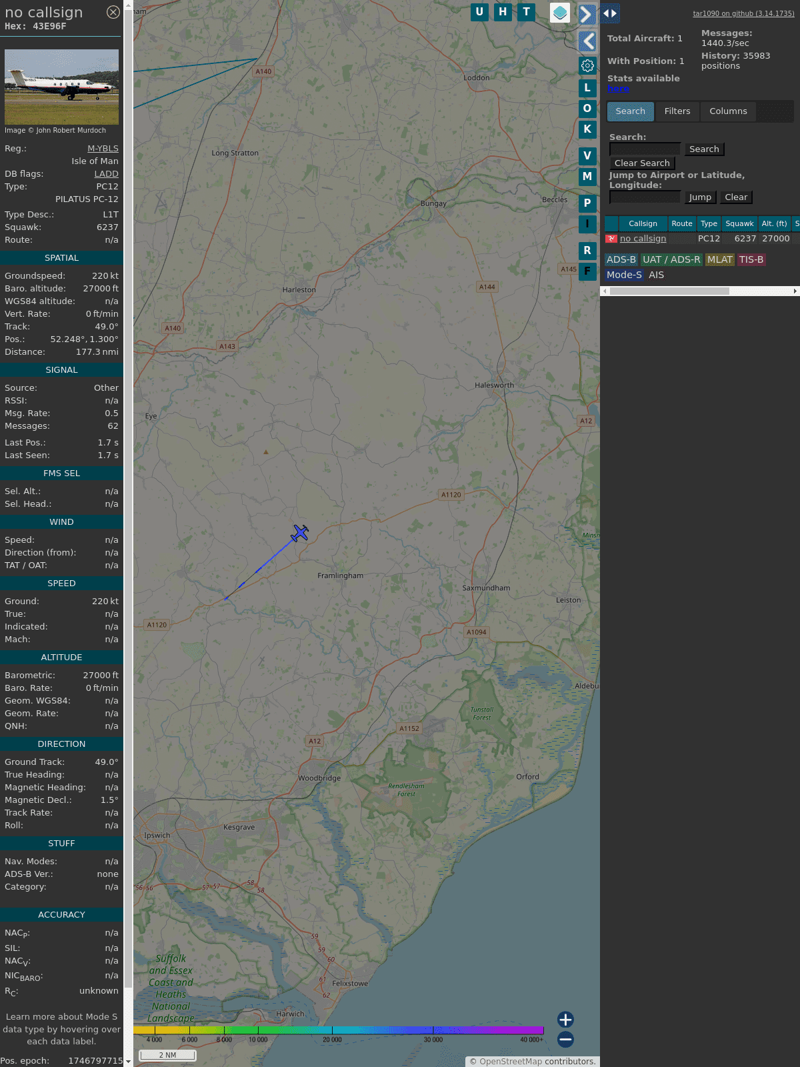The height and width of the screenshot is (1067, 800).
Task: Focus the Jump to Airport input field
Action: pyautogui.click(x=645, y=197)
